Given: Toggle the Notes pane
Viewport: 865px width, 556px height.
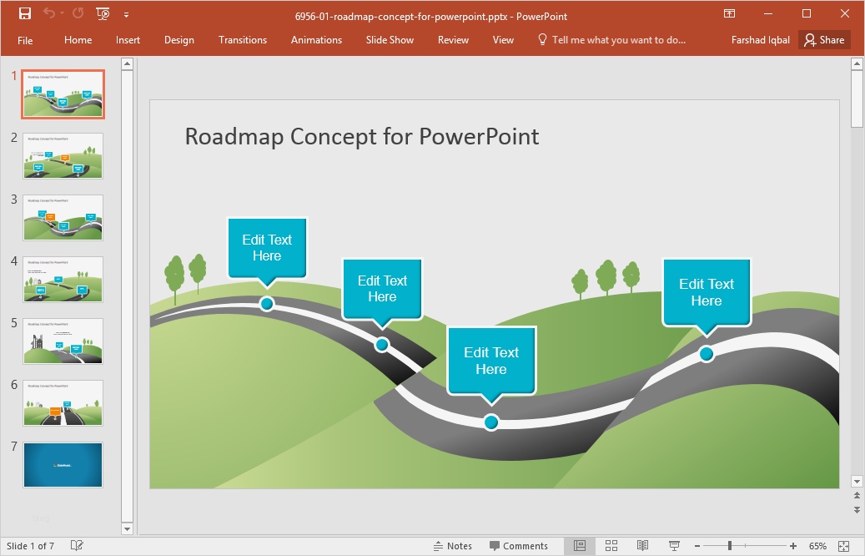Looking at the screenshot, I should (453, 545).
